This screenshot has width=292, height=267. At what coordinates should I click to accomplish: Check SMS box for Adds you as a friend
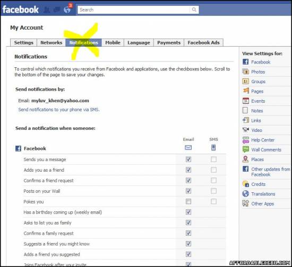[x=213, y=170]
